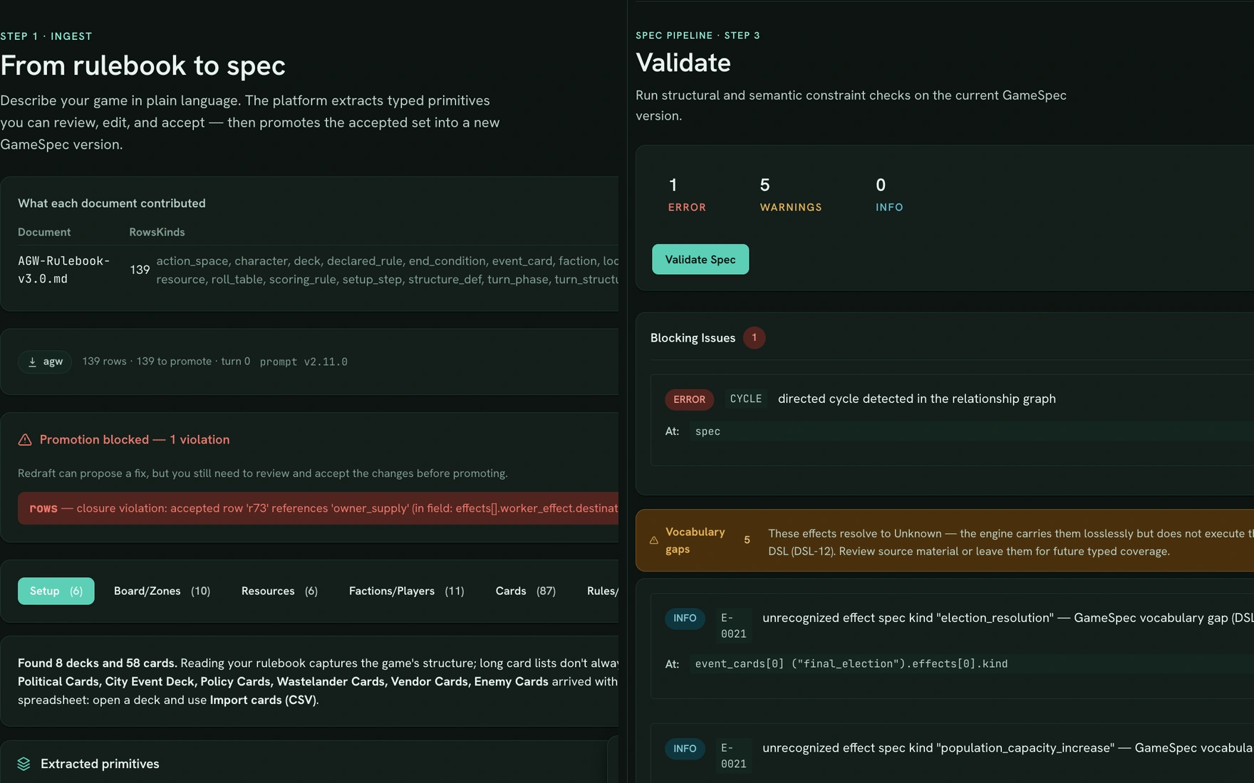Click the Document column header
The width and height of the screenshot is (1254, 783).
[44, 232]
